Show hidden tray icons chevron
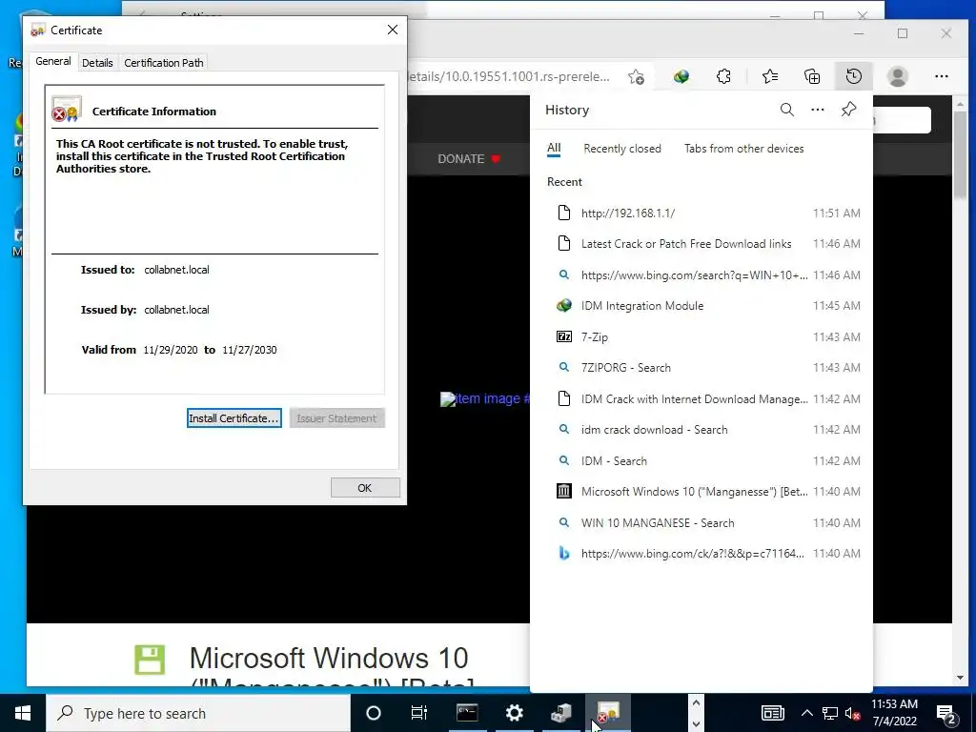Screen dimensions: 976x732 [x=806, y=713]
